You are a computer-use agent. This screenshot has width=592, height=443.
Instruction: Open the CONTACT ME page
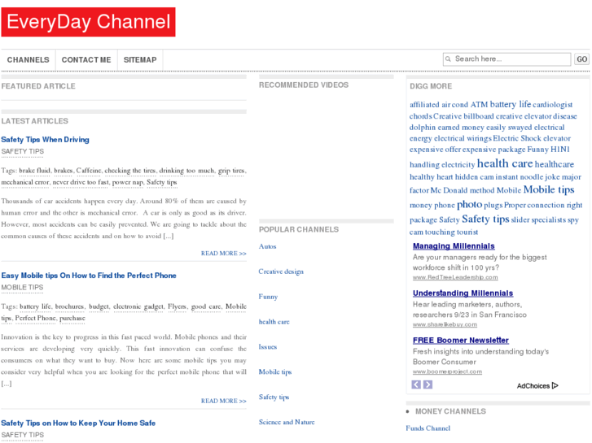(x=86, y=60)
